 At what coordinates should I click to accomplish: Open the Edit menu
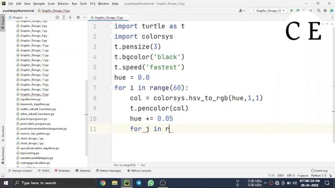(19, 4)
